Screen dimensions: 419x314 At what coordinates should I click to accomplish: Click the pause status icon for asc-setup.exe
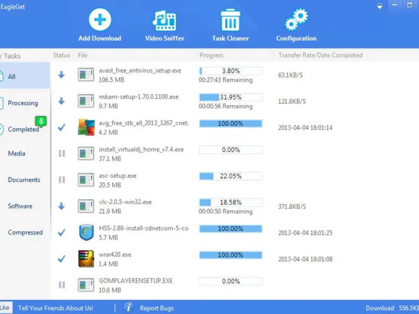tap(62, 180)
